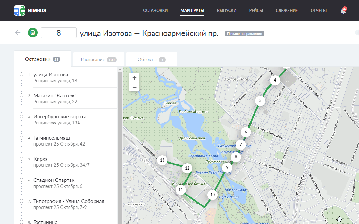Image resolution: width=359 pixels, height=224 pixels.
Task: Select the circle of stop Стадион Спартак
Action: [21, 180]
